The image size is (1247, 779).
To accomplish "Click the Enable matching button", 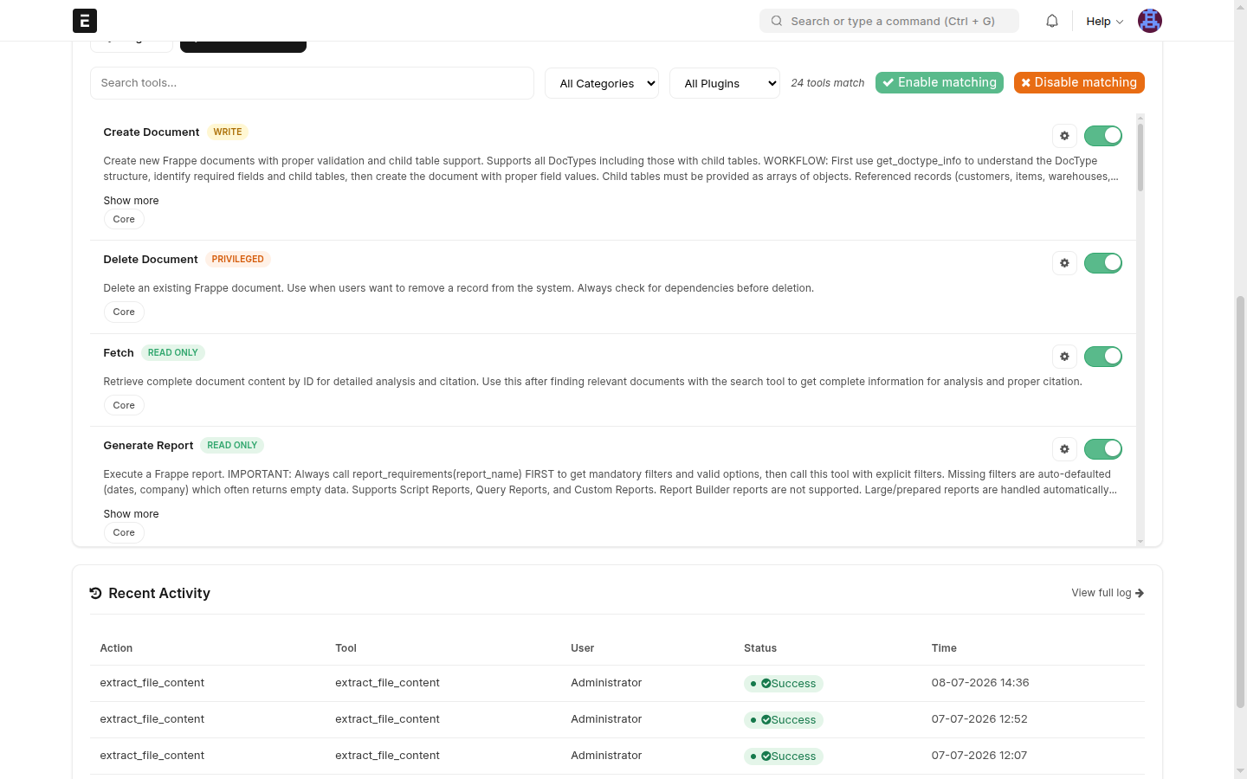I will point(940,82).
